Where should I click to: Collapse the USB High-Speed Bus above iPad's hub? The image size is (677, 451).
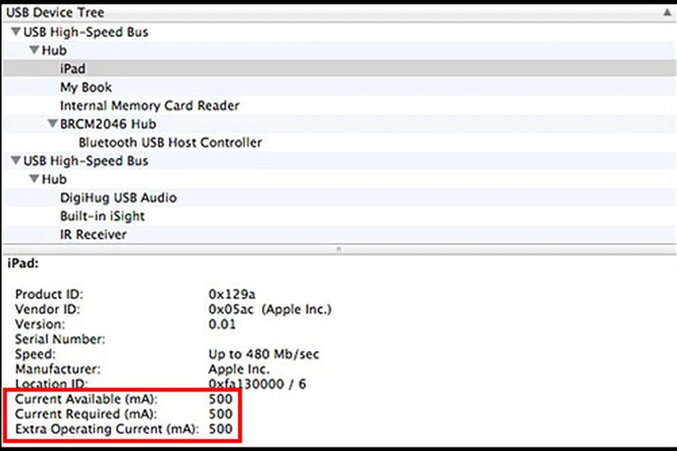click(16, 32)
